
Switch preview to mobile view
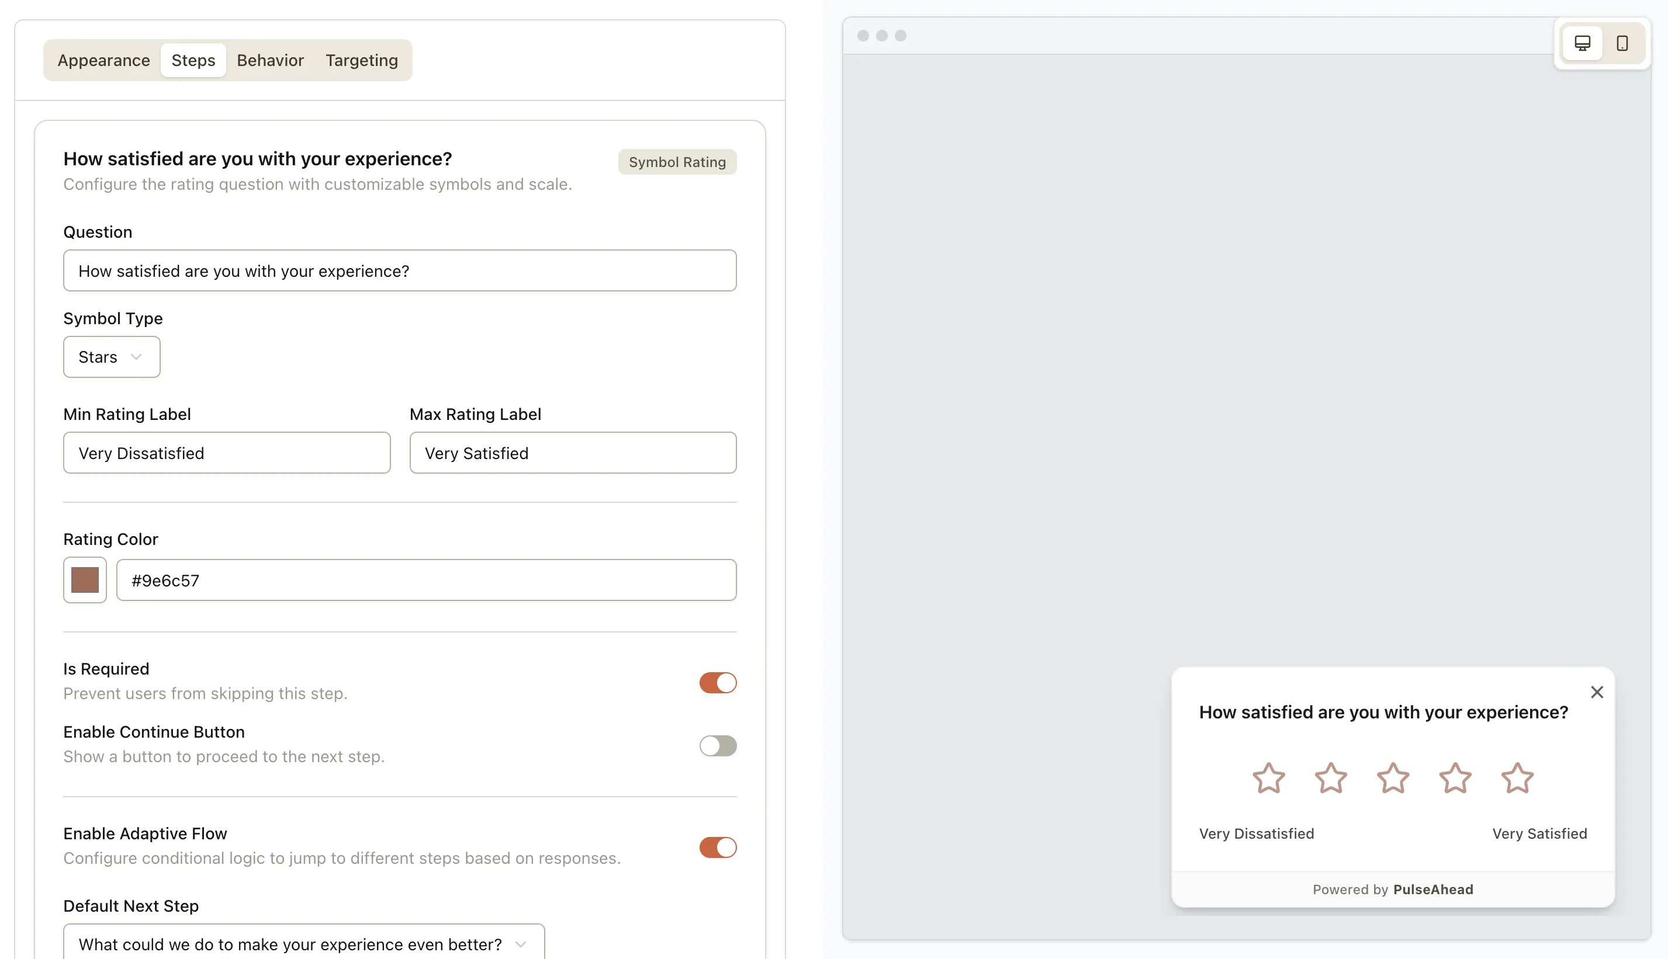[x=1622, y=43]
